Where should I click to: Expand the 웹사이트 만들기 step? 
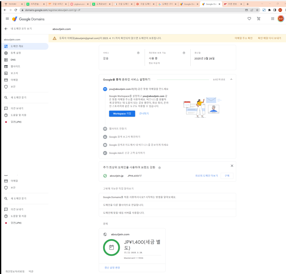click(x=118, y=129)
